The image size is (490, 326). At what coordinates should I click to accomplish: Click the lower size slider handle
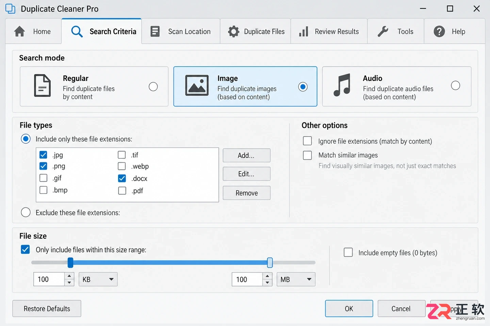pyautogui.click(x=70, y=262)
